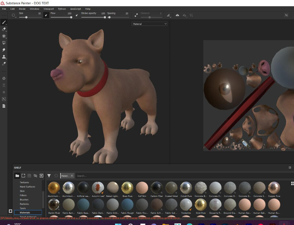Viewport: 294px width, 225px height.
Task: Choose the Smudge tool
Action: [4, 50]
